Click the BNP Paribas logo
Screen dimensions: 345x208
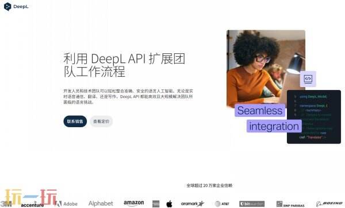(290, 204)
